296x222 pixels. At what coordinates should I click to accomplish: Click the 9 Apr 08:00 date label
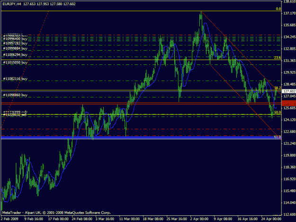pyautogui.click(x=223, y=219)
